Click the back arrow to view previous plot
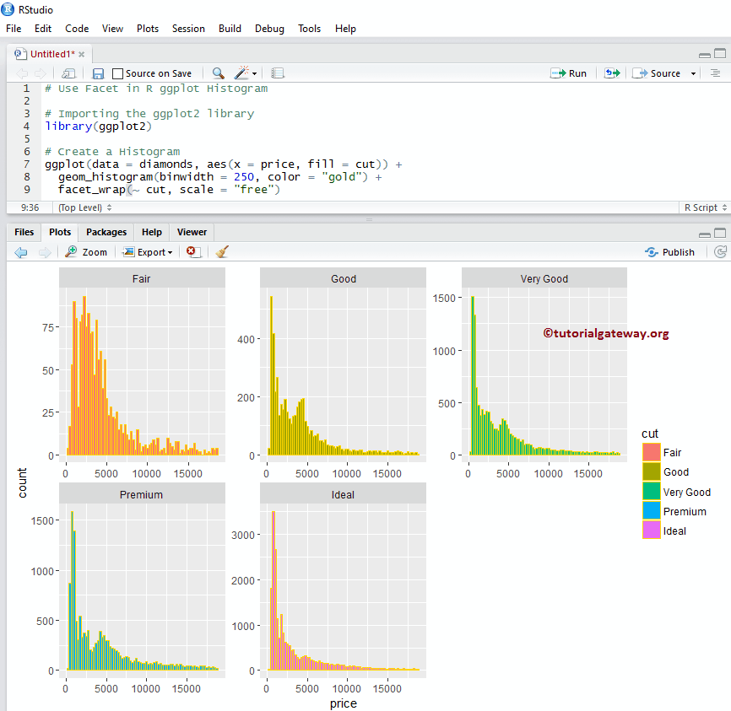This screenshot has height=711, width=731. pos(19,251)
